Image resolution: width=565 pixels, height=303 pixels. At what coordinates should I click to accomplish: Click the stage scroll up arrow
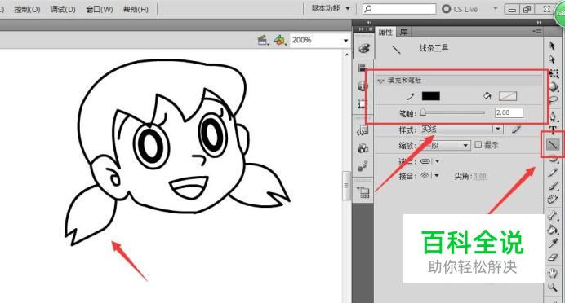point(347,55)
